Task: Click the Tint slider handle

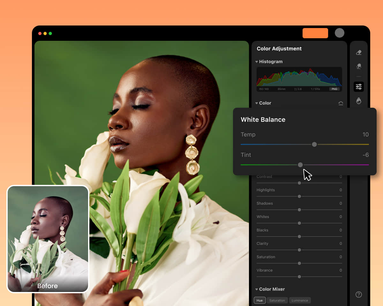Action: point(300,165)
